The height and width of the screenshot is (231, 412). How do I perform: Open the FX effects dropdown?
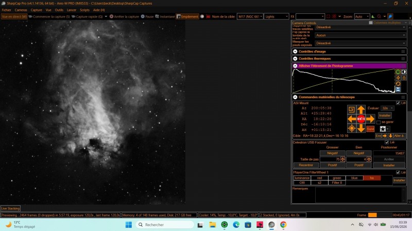tap(310, 16)
